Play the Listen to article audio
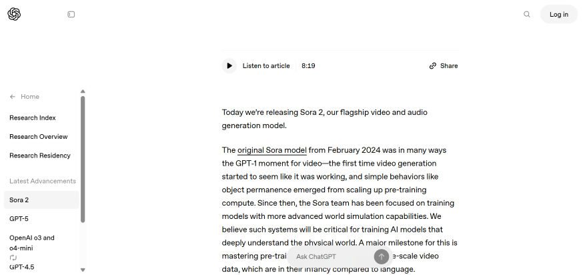The width and height of the screenshot is (587, 275). pyautogui.click(x=229, y=66)
